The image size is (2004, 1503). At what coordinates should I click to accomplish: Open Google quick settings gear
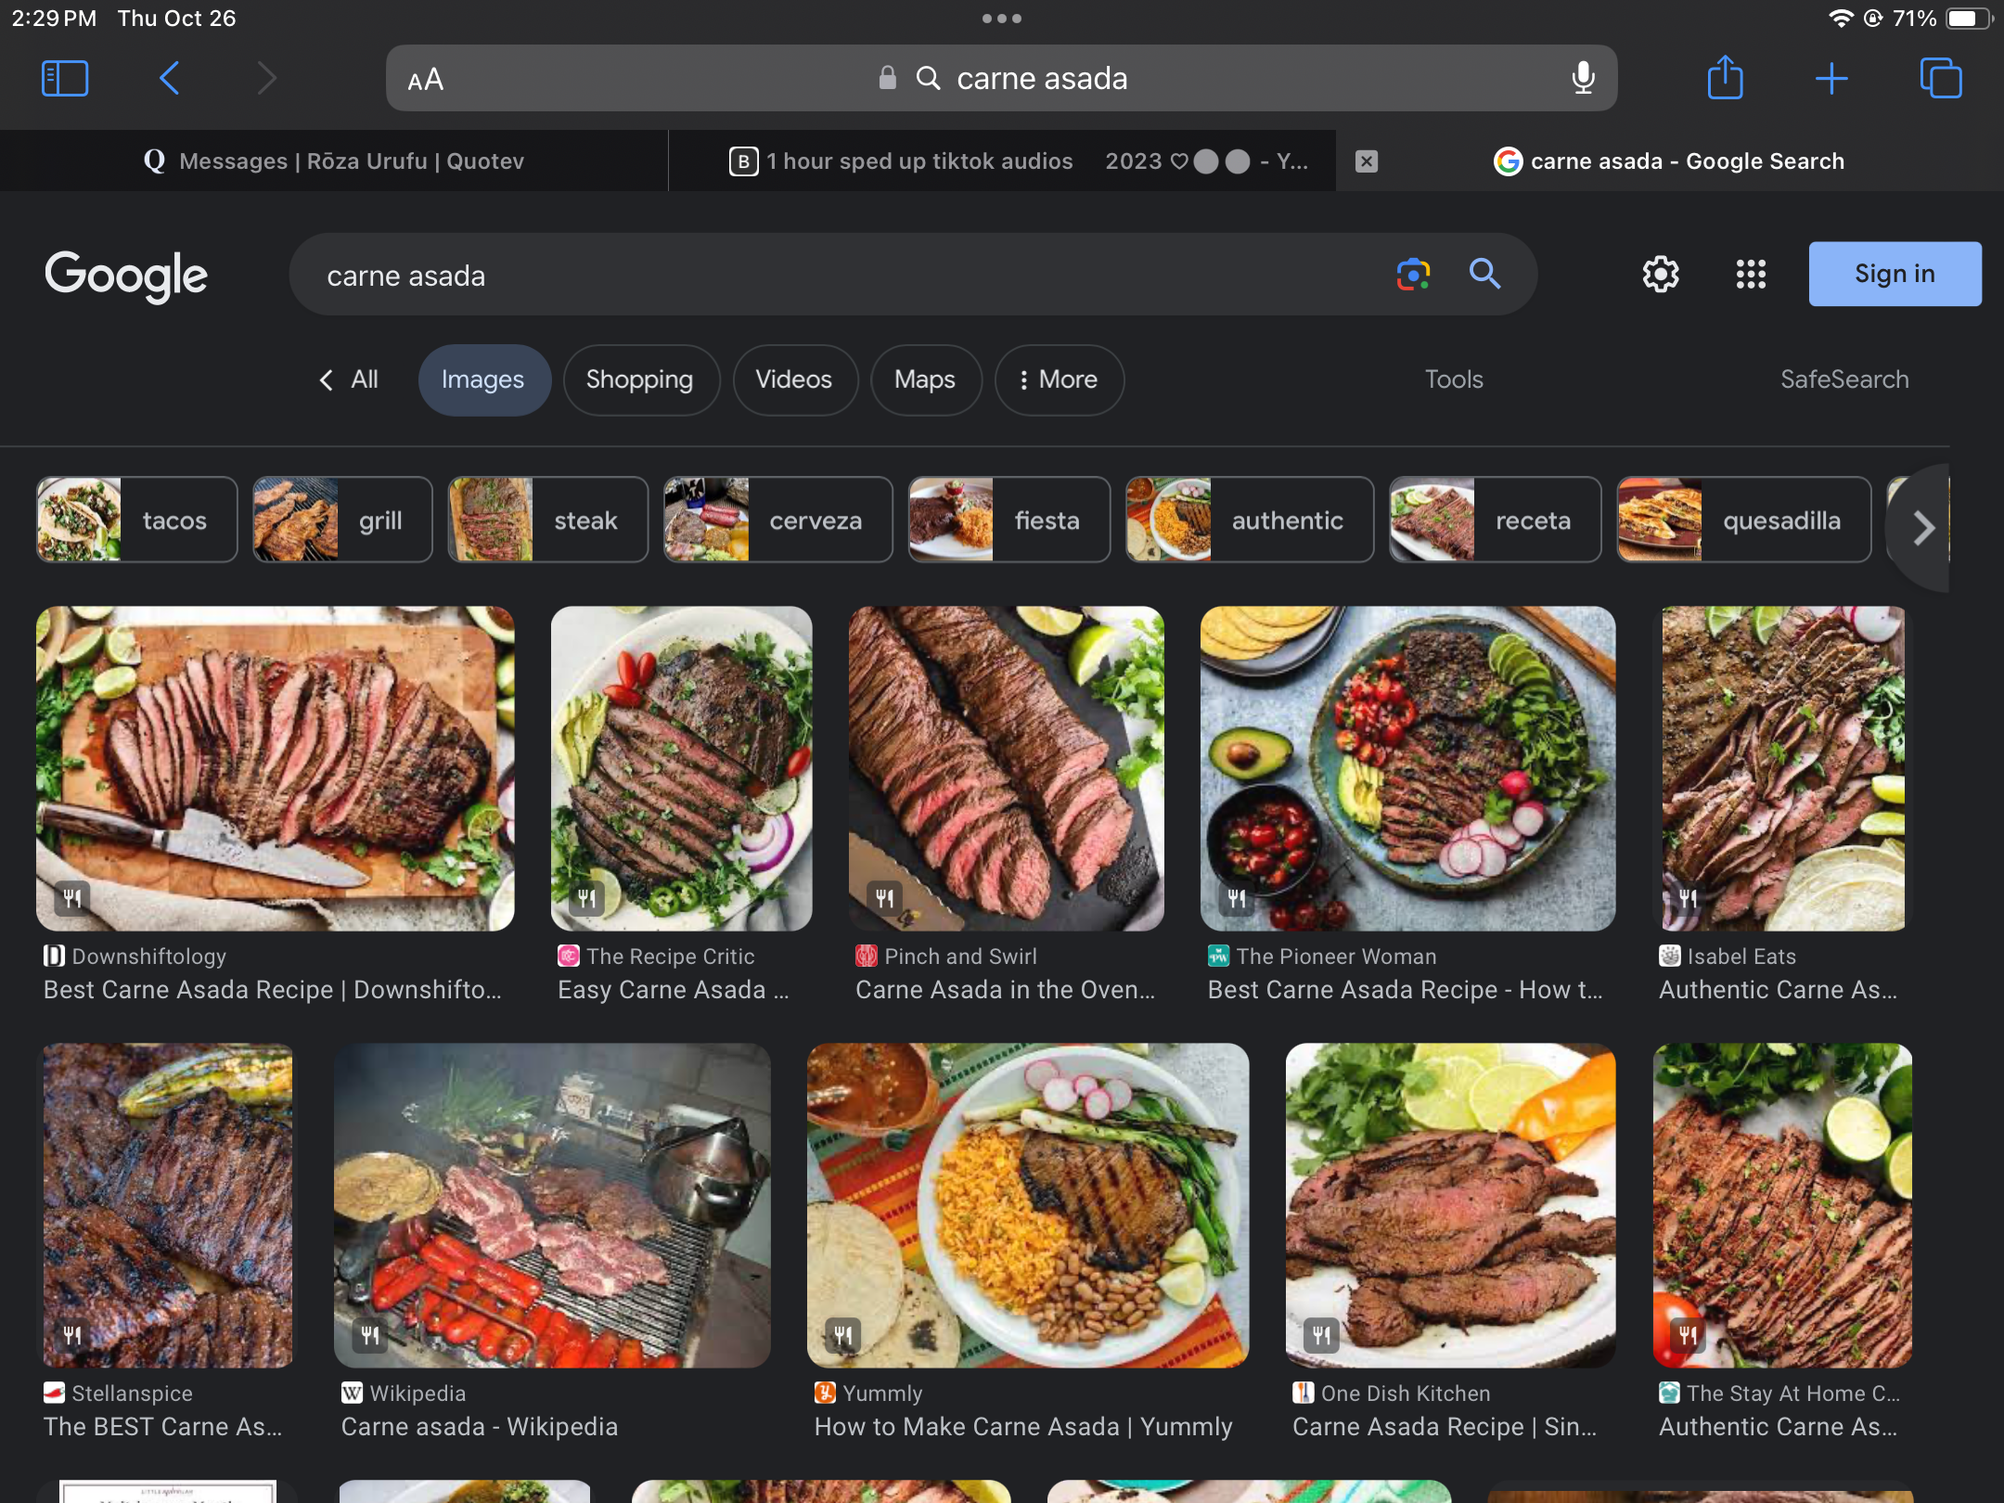(x=1661, y=275)
